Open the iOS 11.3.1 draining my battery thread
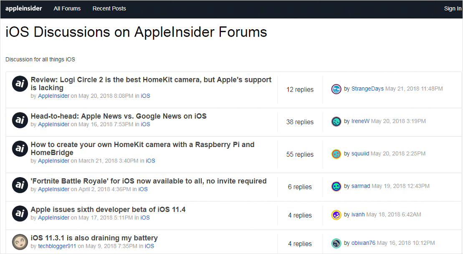 tap(94, 238)
